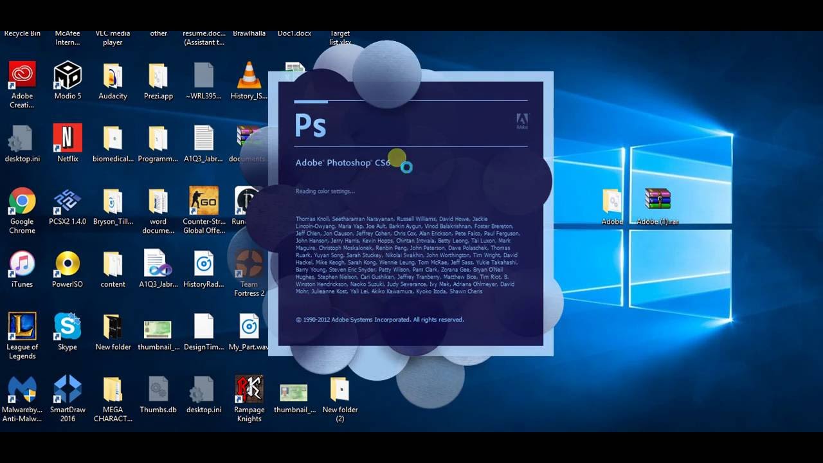
Task: Open the iTunes shortcut
Action: tap(22, 263)
